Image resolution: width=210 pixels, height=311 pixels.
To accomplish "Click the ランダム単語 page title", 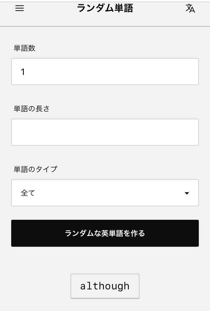I will click(x=105, y=8).
